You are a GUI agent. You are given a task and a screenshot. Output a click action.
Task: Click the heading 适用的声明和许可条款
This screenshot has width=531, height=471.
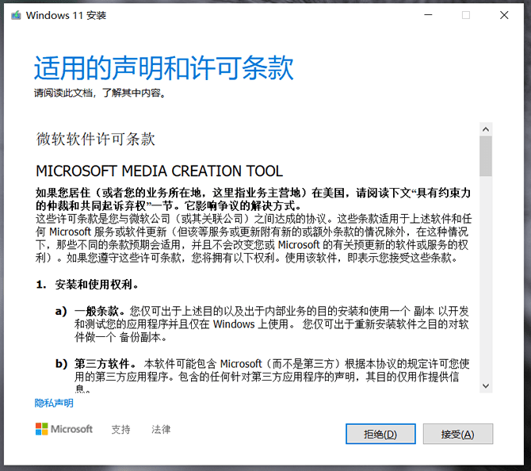pos(164,68)
